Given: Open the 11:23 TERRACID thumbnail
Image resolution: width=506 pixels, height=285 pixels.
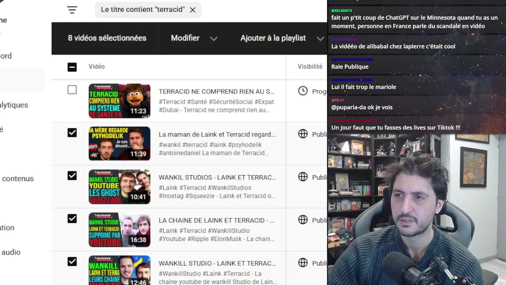Looking at the screenshot, I should 119,101.
